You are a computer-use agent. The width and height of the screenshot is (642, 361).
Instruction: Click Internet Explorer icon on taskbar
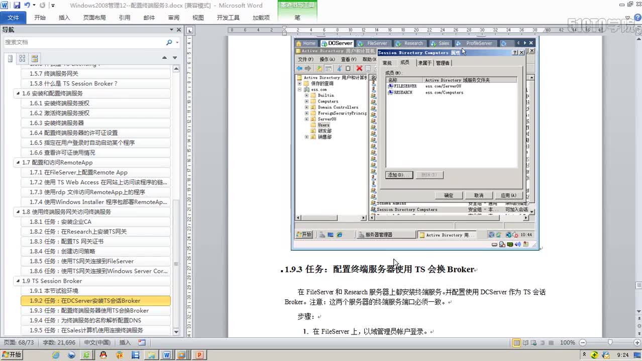56,355
